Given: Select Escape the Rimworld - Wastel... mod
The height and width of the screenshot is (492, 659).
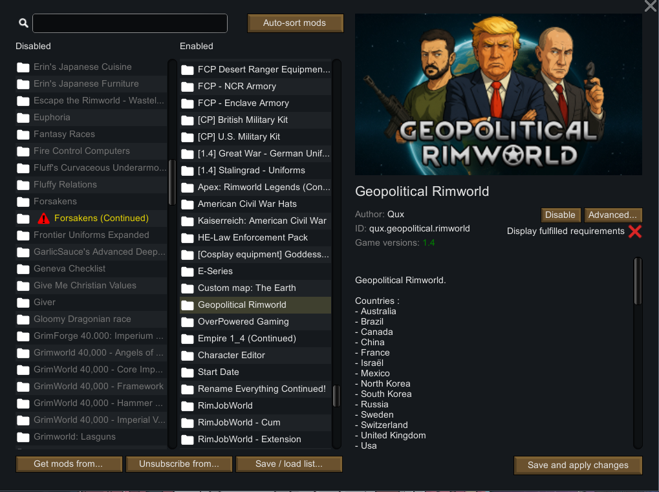Looking at the screenshot, I should click(x=91, y=101).
